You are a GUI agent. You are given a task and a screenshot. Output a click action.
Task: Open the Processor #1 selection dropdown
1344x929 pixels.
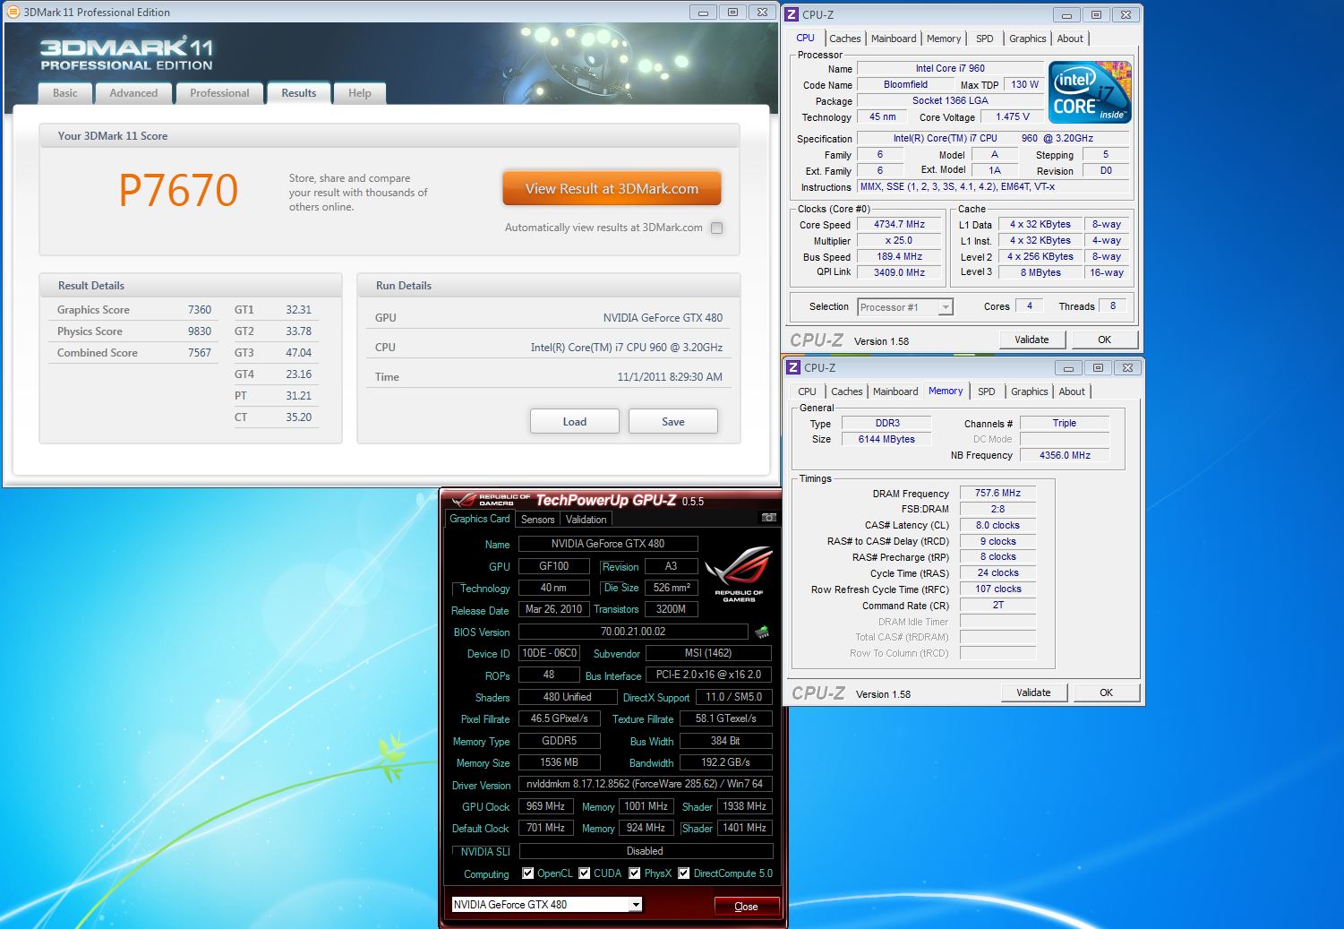(x=945, y=307)
